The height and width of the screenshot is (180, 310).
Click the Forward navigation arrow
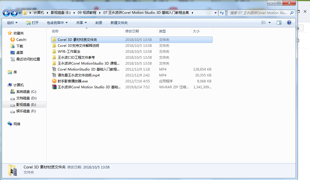click(x=14, y=13)
